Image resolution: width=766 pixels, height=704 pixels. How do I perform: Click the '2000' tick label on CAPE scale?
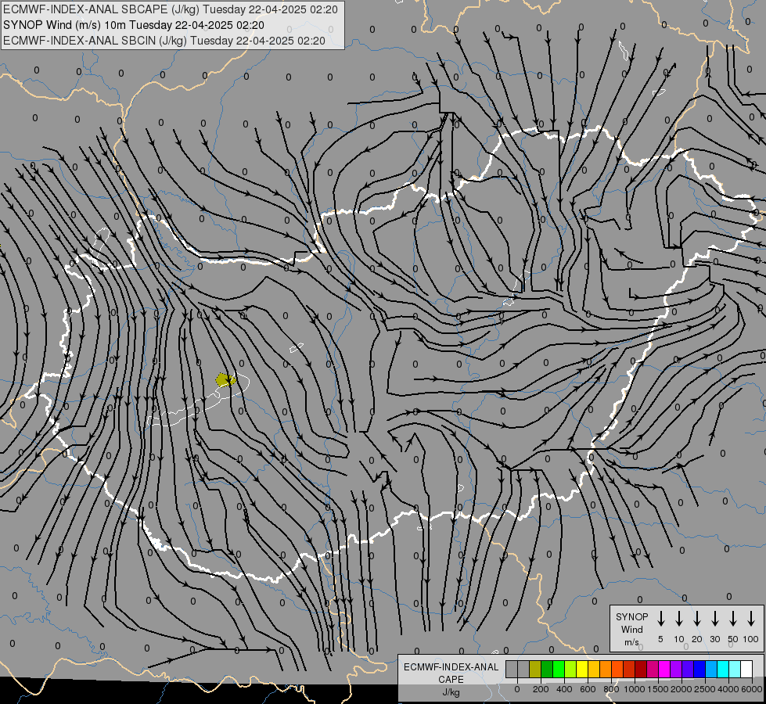[x=681, y=689]
